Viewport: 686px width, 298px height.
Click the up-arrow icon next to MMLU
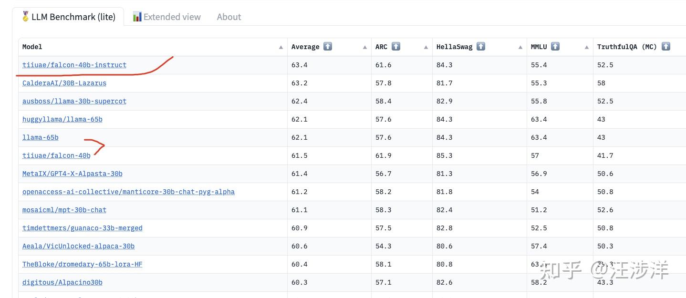(x=555, y=46)
